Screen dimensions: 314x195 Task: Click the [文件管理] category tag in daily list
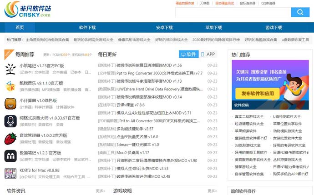coord(107,73)
